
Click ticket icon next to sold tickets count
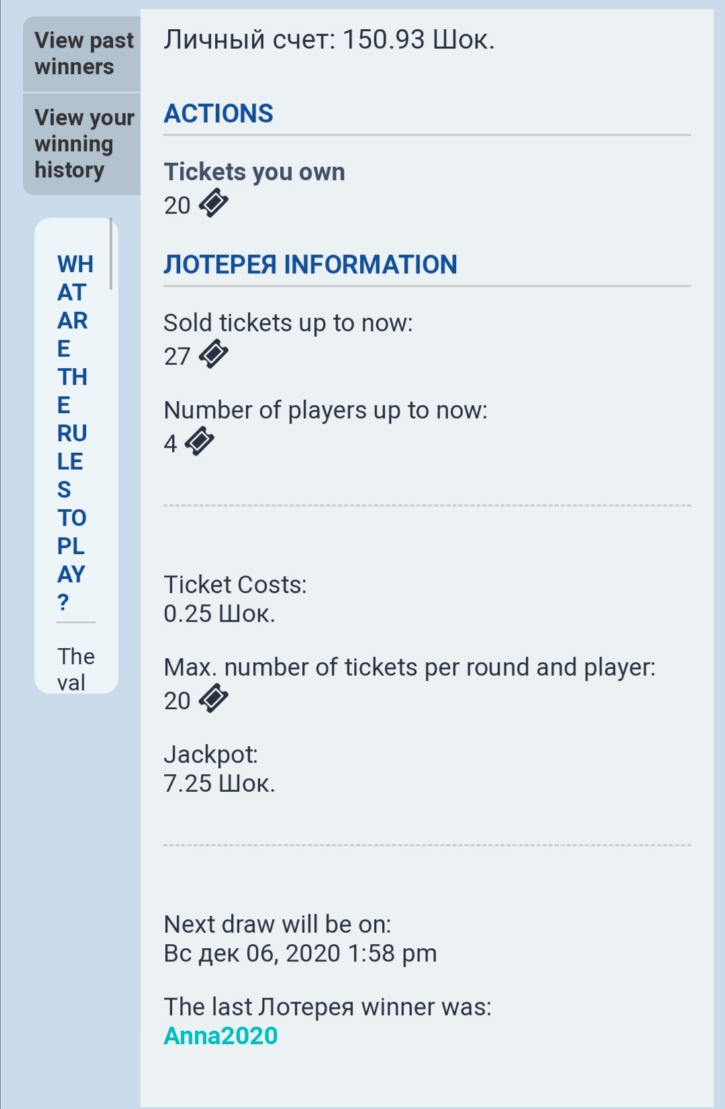[x=213, y=354]
